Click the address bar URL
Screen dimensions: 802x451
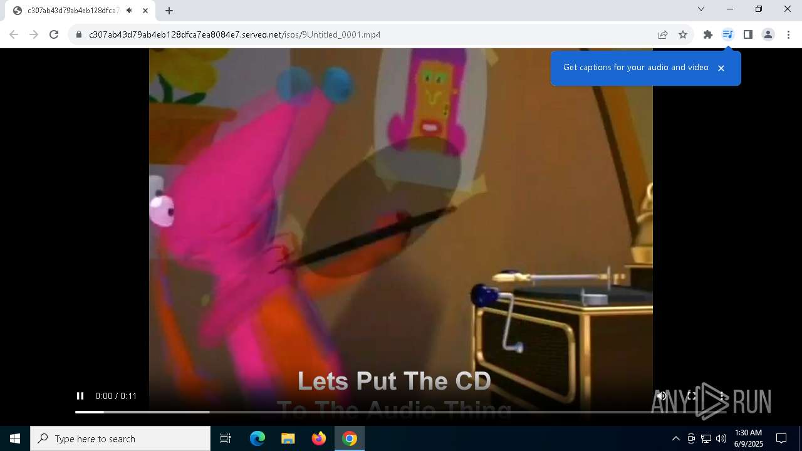[x=235, y=34]
